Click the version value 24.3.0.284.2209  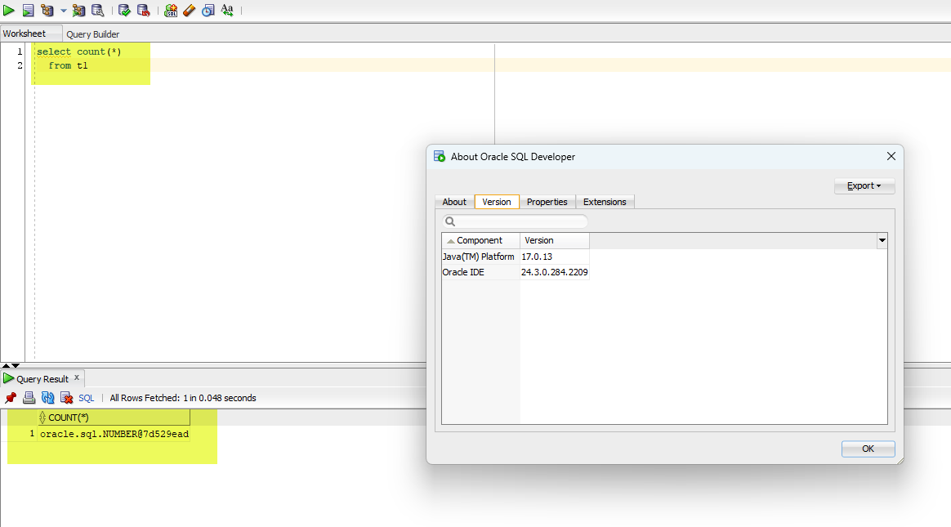coord(555,272)
